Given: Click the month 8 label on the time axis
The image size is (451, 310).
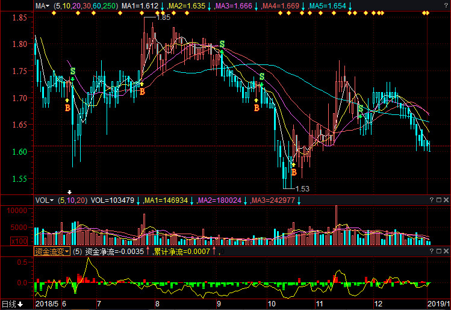Looking at the screenshot, I should point(157,304).
